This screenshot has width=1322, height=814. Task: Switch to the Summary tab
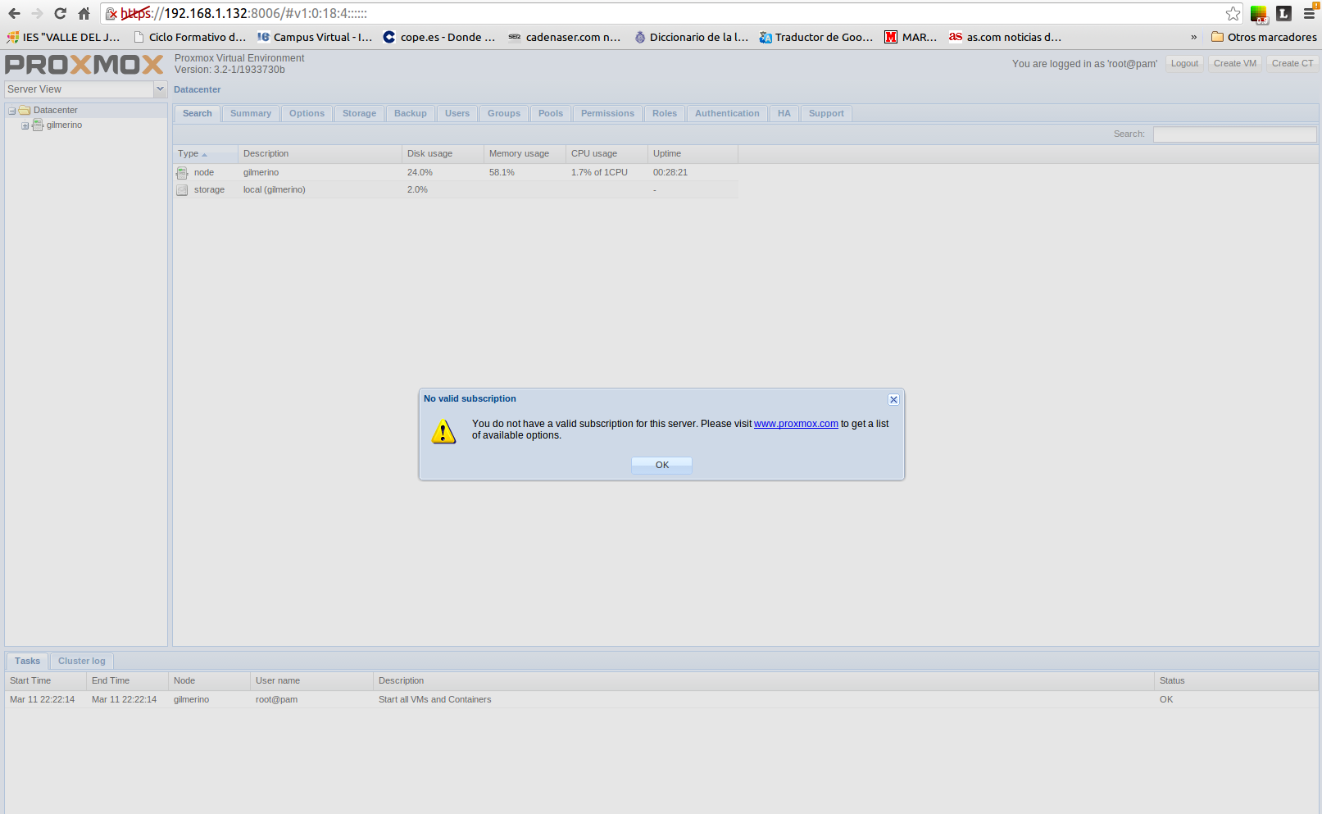pyautogui.click(x=250, y=113)
